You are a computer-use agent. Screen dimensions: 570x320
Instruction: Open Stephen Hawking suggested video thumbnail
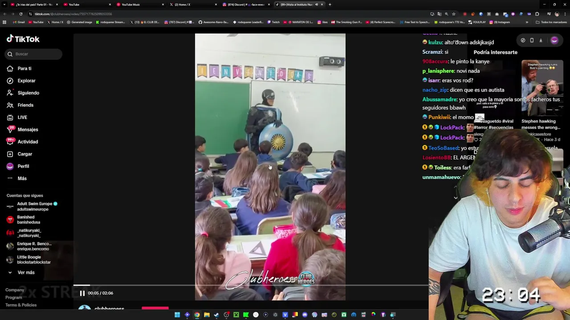tap(542, 88)
